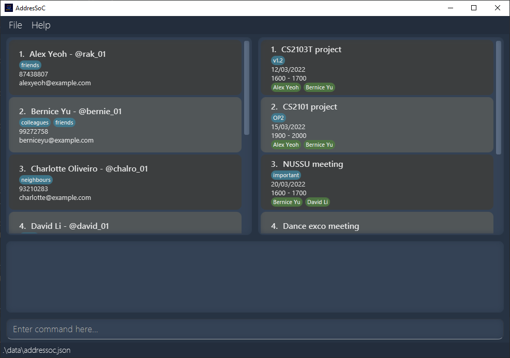The image size is (510, 358).
Task: Click 'Bernice Yu' participant tag in NUSSU meeting
Action: click(287, 202)
